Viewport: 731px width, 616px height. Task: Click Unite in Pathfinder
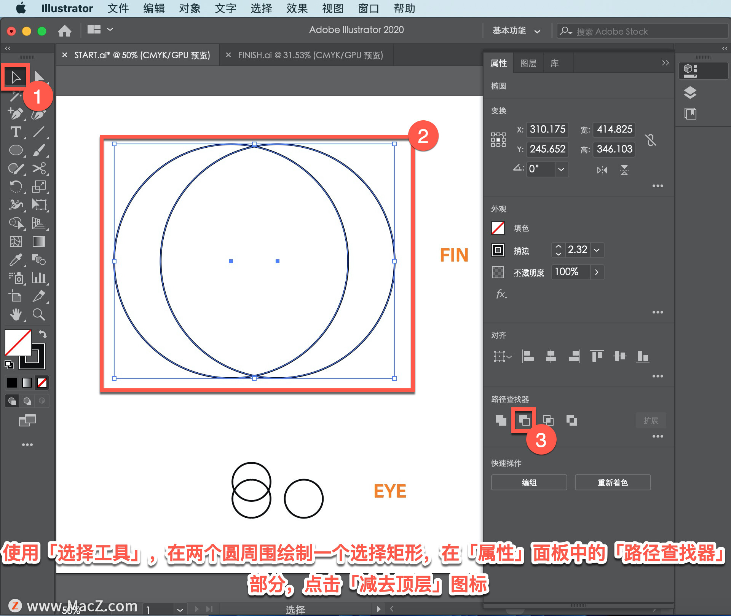pyautogui.click(x=501, y=420)
